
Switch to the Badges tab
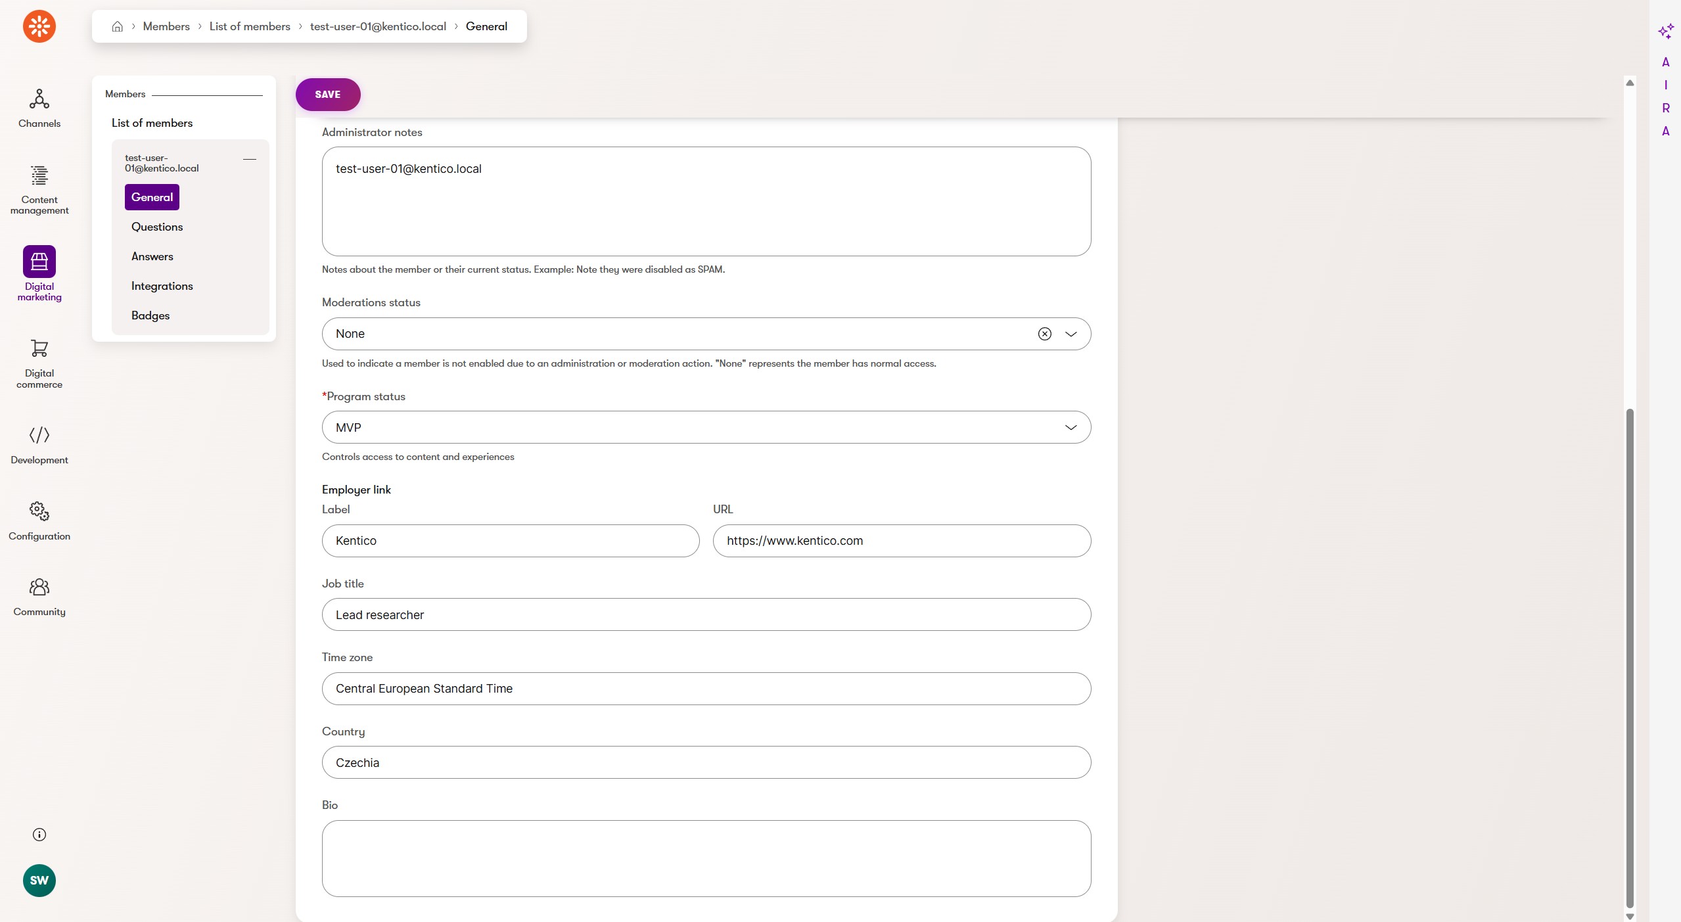click(150, 315)
